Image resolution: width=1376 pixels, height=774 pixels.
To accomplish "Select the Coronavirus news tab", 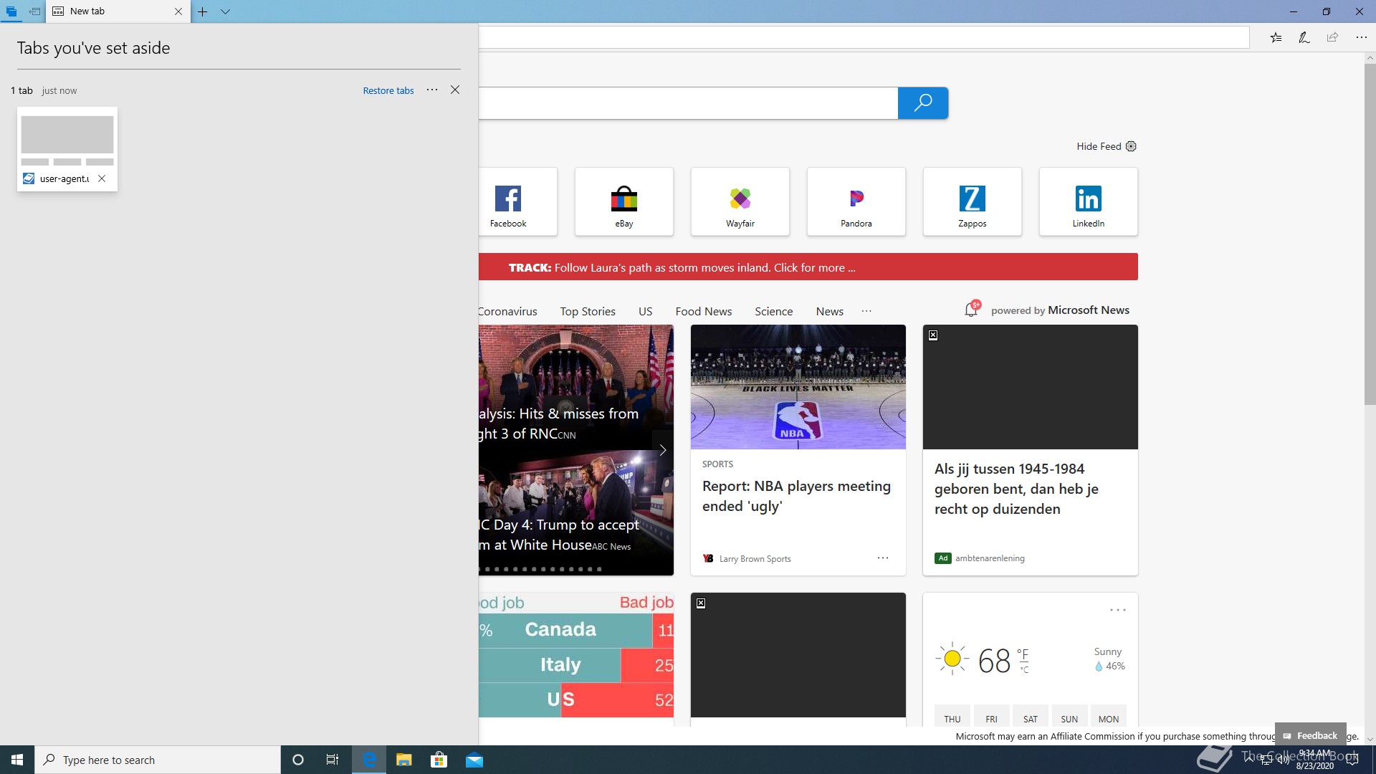I will 507,311.
